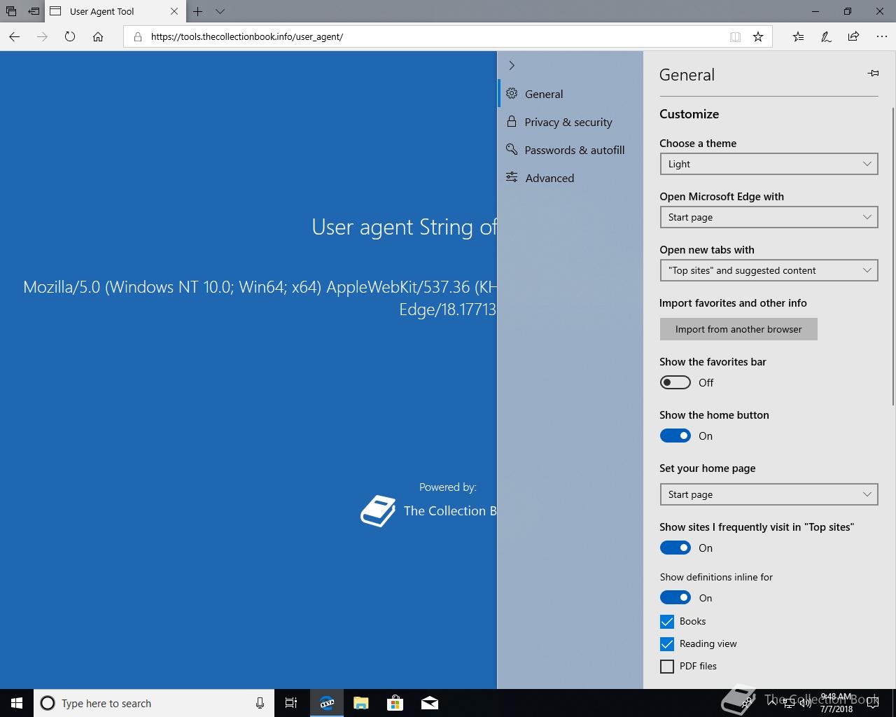Click Import from another browser button
Screen dimensions: 896x717
[738, 329]
